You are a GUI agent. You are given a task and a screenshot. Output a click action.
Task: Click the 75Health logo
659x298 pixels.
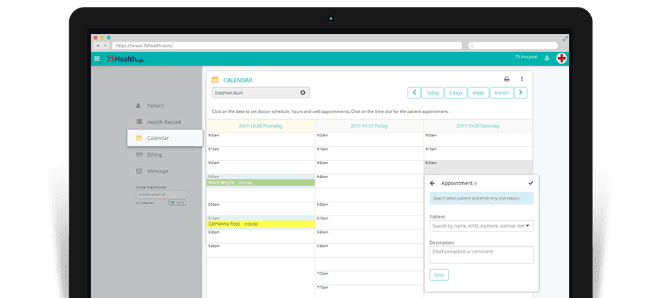127,60
